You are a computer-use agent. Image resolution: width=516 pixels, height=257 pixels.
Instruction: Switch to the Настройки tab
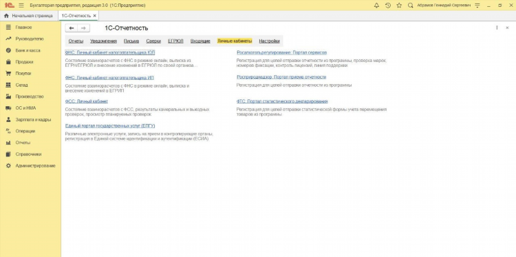point(269,41)
